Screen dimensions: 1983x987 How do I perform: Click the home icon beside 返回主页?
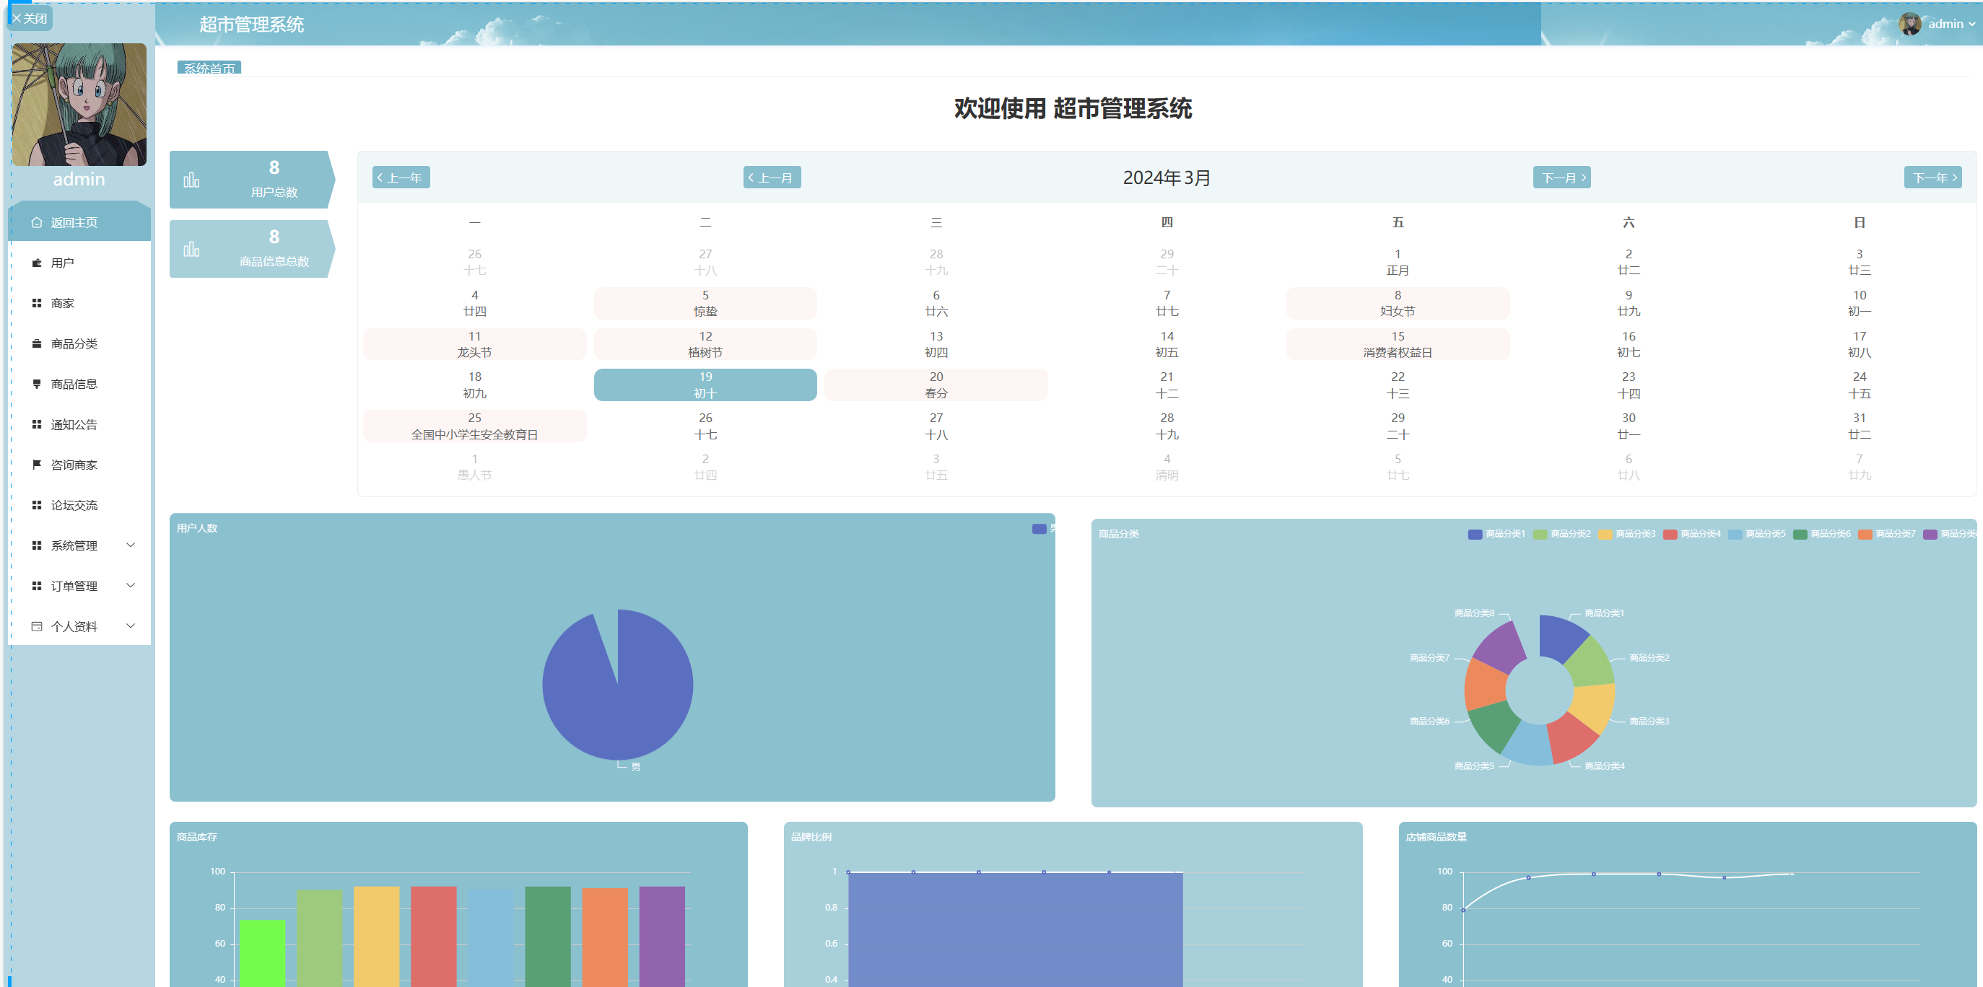click(x=36, y=222)
